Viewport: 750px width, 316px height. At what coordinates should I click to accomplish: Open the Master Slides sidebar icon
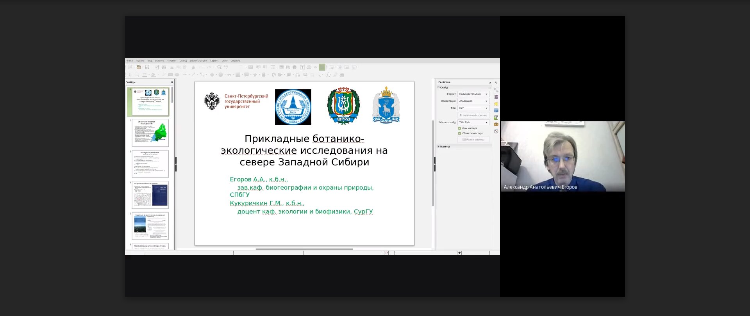click(x=496, y=110)
